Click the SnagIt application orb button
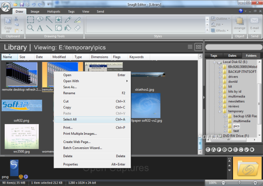This screenshot has width=263, height=186. click(6, 7)
